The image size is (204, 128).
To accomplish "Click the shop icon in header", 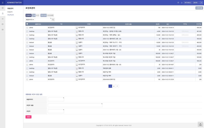I will [178, 3].
